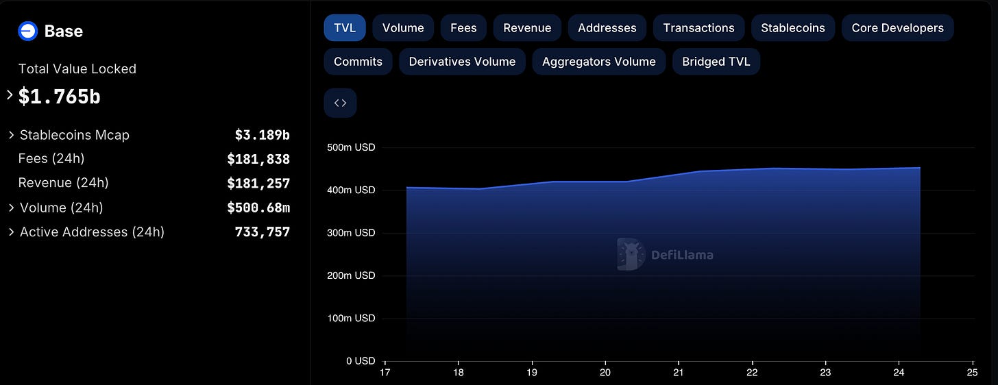Screen dimensions: 998x385
Task: Toggle Bridged TVL chart
Action: [716, 62]
